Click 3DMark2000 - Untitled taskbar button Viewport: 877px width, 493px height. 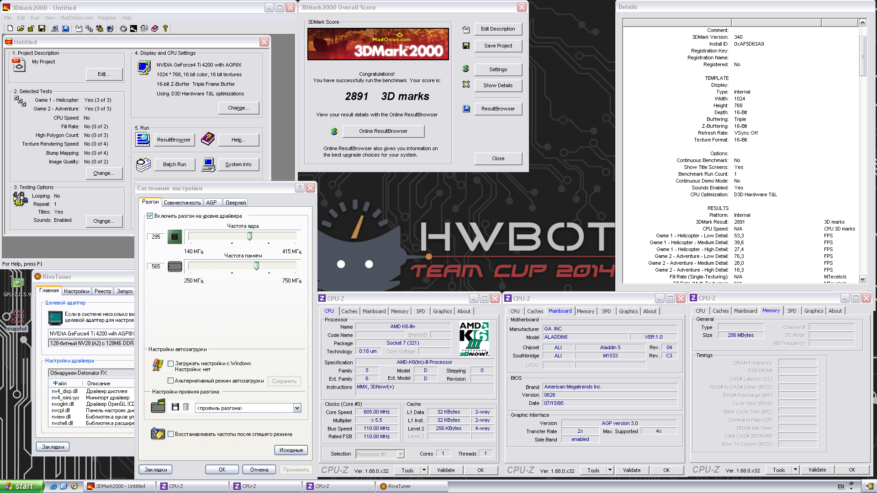(119, 486)
